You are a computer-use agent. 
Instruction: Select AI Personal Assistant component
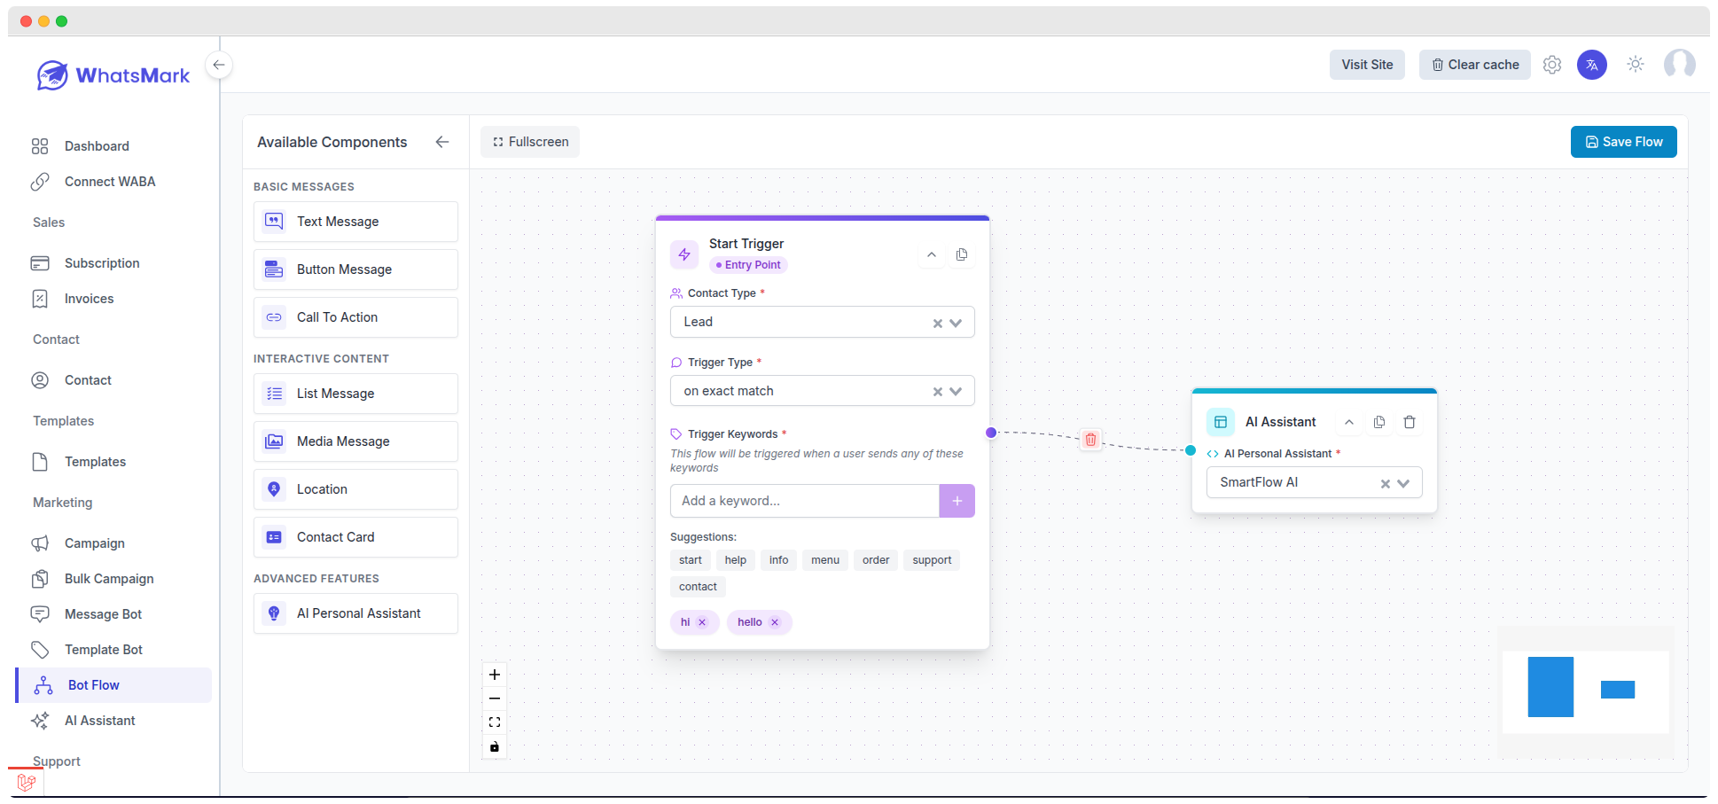355,613
